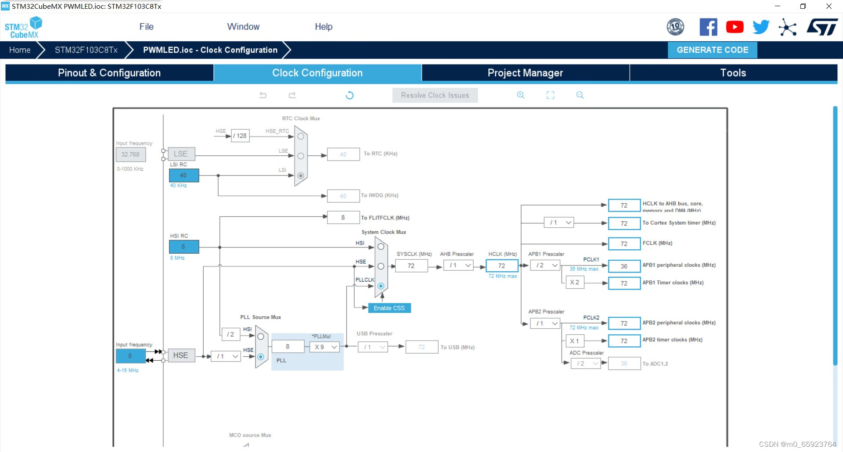Click the PLL input 8 value field
The image size is (843, 452).
[x=288, y=347]
